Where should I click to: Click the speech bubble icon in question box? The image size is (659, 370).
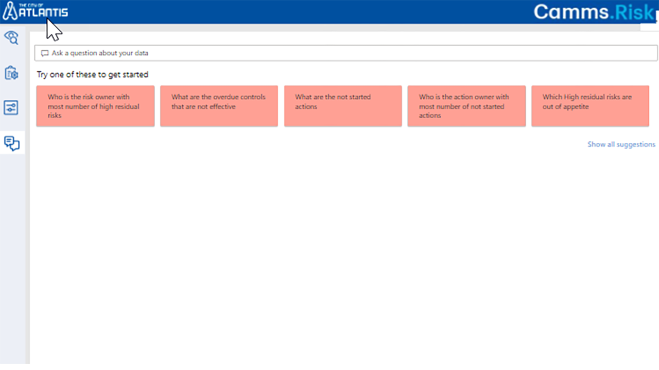coord(45,53)
